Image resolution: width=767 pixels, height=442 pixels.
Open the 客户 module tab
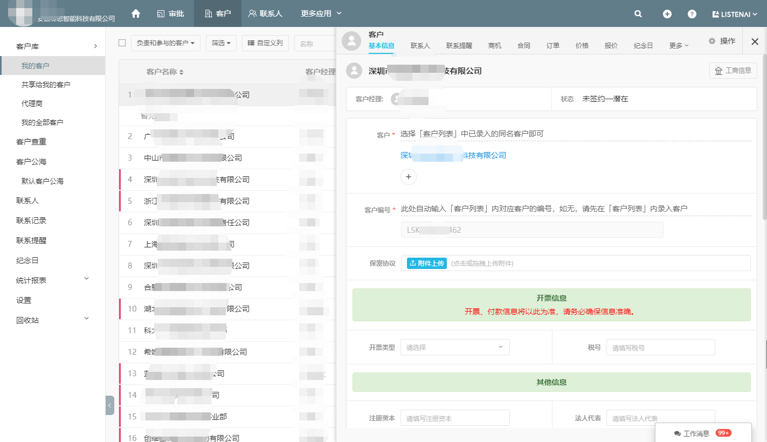point(218,13)
